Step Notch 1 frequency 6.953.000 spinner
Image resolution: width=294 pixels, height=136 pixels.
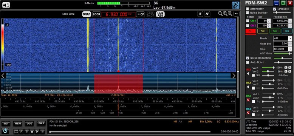pyautogui.click(x=291, y=21)
